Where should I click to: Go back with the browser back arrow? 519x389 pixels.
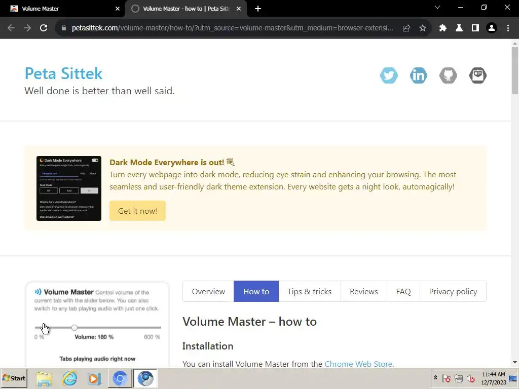tap(11, 28)
